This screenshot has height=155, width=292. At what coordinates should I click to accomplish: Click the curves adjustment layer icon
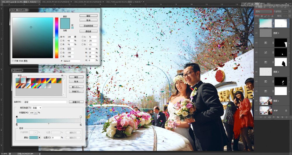click(265, 52)
